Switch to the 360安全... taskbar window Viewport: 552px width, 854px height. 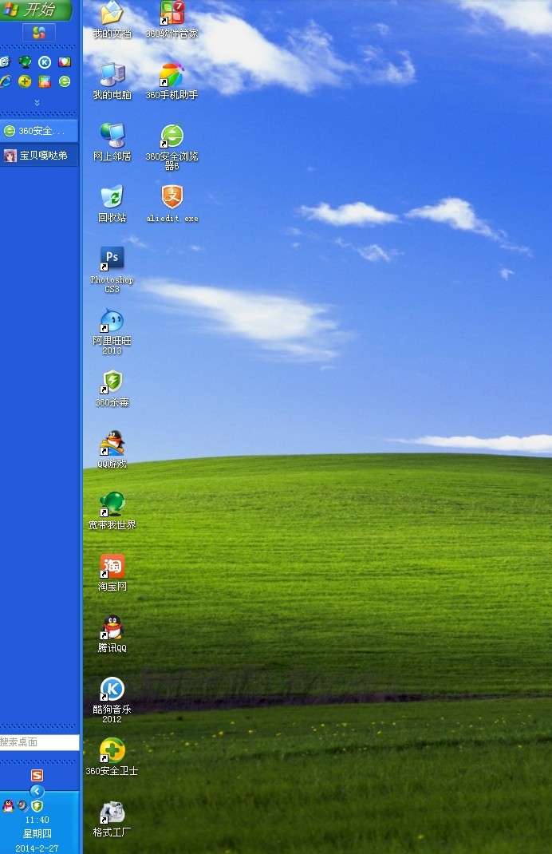(x=38, y=131)
